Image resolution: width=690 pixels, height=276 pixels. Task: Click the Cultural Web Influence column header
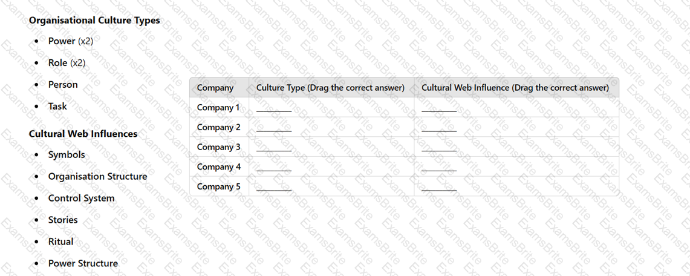click(515, 88)
